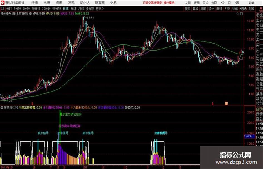Click the 强势区: 0.00 indicator label
Screen dimensions: 263x169
[x=132, y=108]
